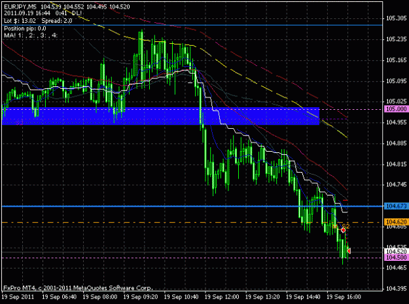
Task: Click the '19 Sep 13:20' time label
Action: [262, 297]
